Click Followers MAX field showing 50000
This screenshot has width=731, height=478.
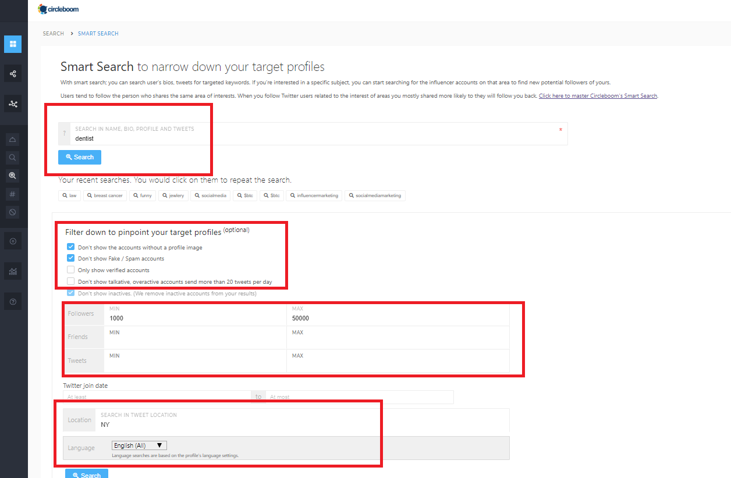coord(398,314)
